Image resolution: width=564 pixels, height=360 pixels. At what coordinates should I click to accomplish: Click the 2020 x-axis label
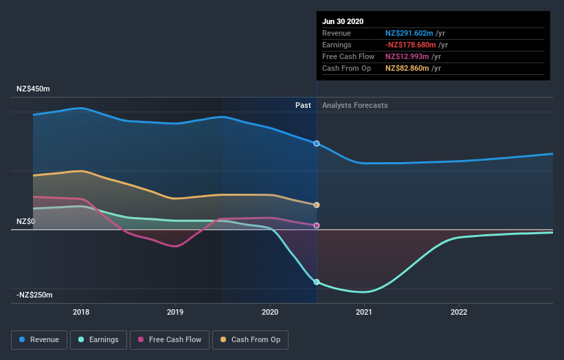tap(270, 312)
